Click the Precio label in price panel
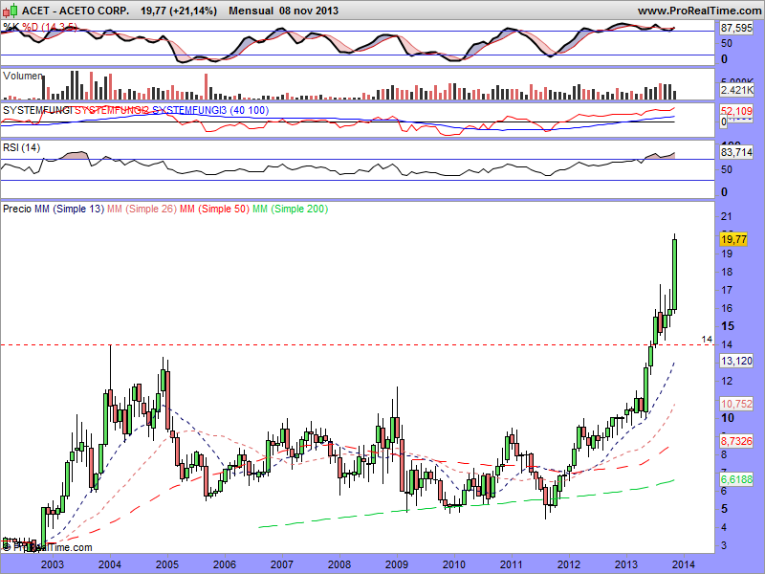This screenshot has width=765, height=574. pos(17,209)
